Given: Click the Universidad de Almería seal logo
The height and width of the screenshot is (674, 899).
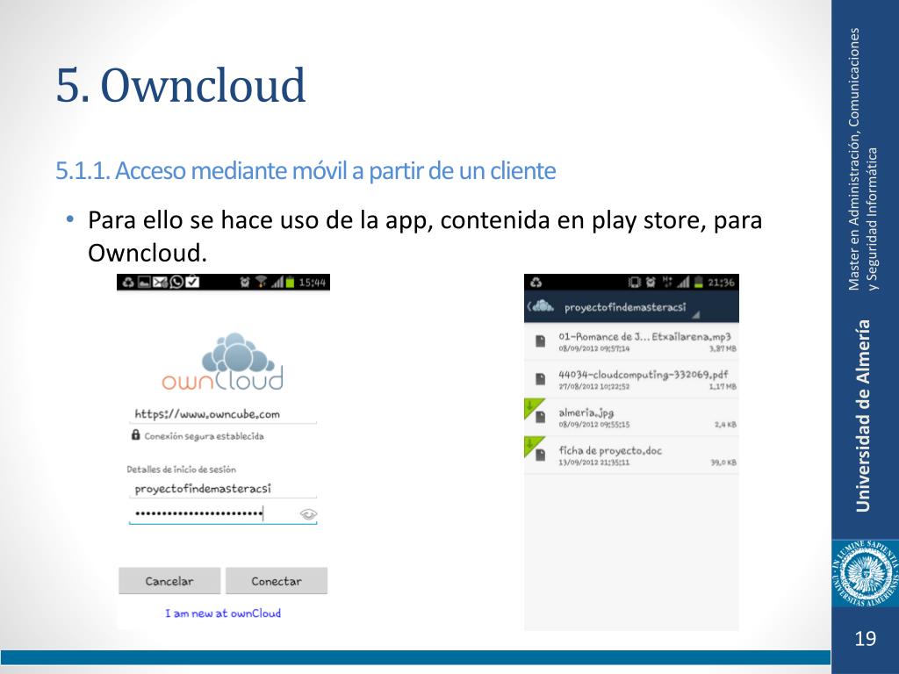Looking at the screenshot, I should 865,574.
